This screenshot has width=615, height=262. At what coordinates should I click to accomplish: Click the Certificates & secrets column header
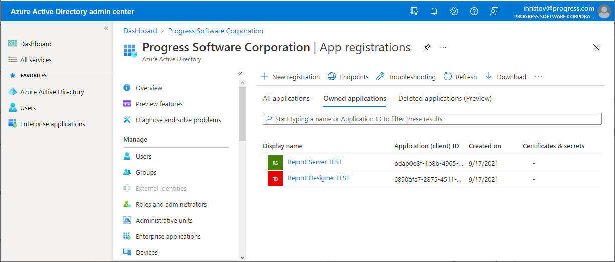point(553,146)
